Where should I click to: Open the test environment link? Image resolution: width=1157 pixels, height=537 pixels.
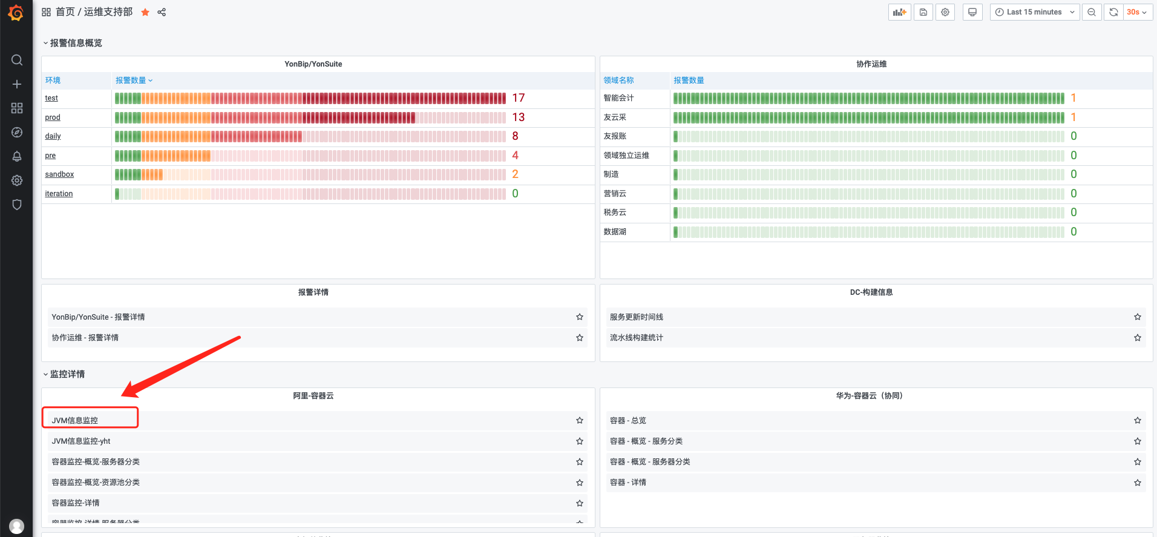pos(51,98)
